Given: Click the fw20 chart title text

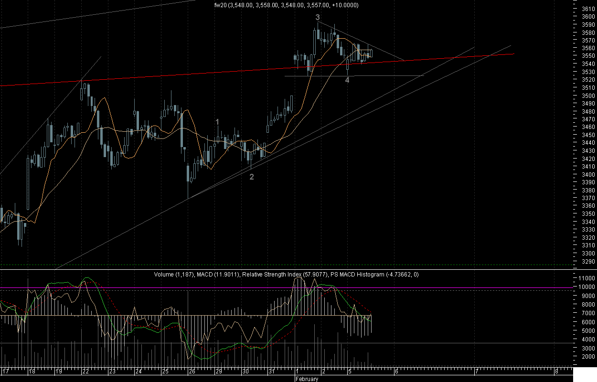Looking at the screenshot, I should pos(286,5).
